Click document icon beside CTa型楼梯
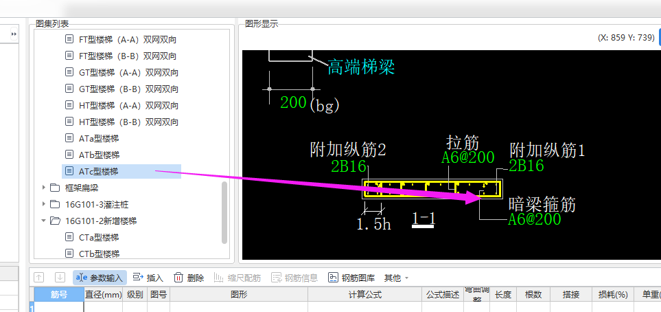This screenshot has height=312, width=661. 69,237
